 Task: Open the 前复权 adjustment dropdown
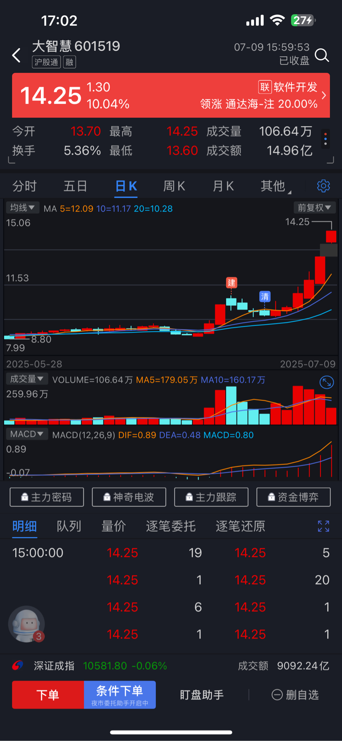pyautogui.click(x=314, y=208)
